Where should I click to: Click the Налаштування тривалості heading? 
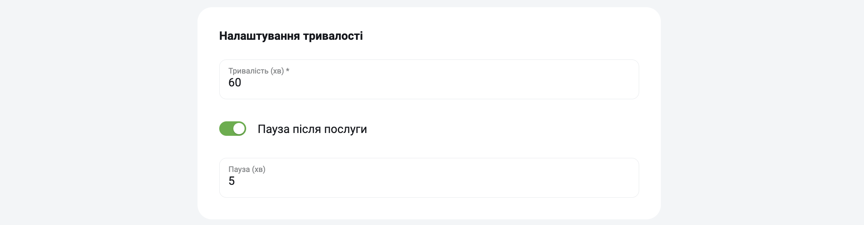(x=291, y=36)
